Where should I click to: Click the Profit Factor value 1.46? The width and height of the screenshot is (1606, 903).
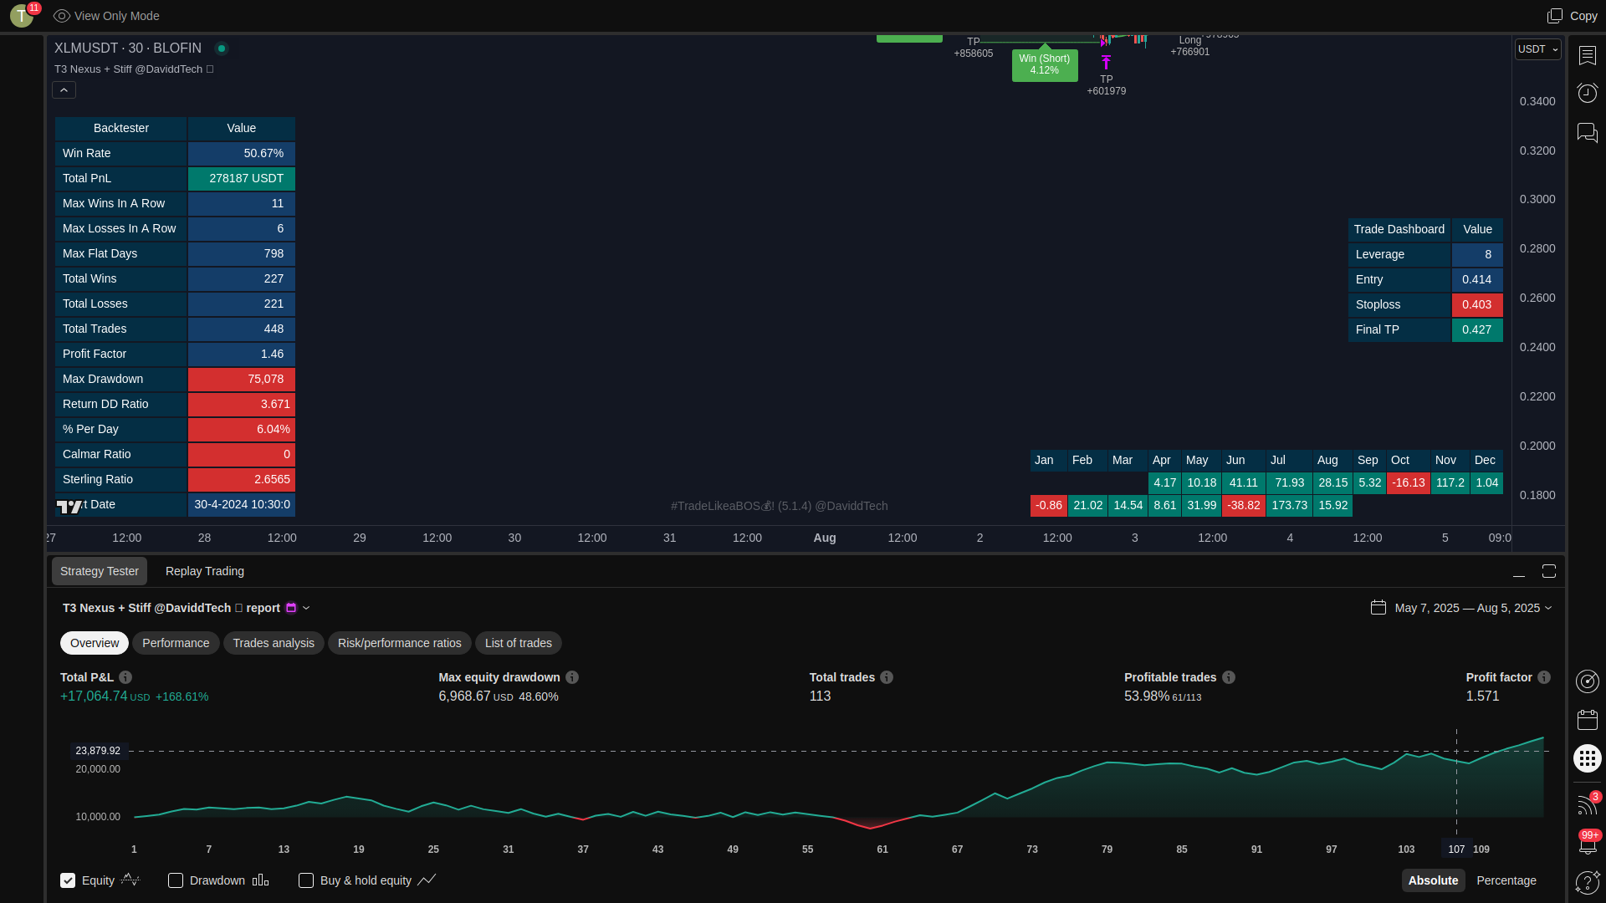pos(242,354)
